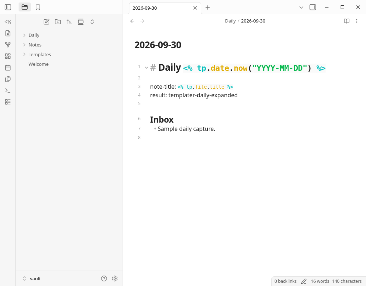Image resolution: width=366 pixels, height=286 pixels.
Task: Open command palette ribbon icon
Action: 8,90
